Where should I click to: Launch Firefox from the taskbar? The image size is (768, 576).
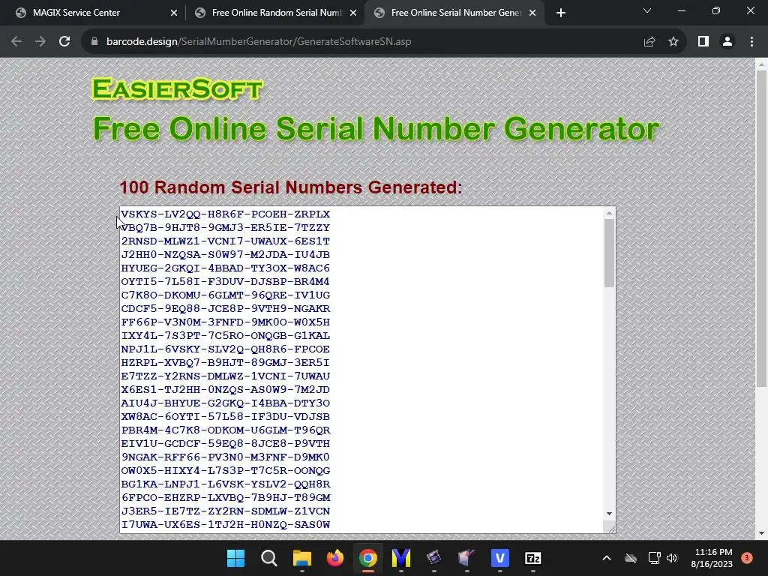[x=335, y=558]
